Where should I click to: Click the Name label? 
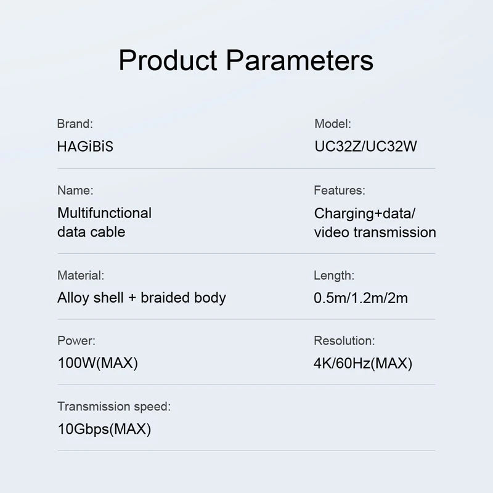(x=75, y=190)
